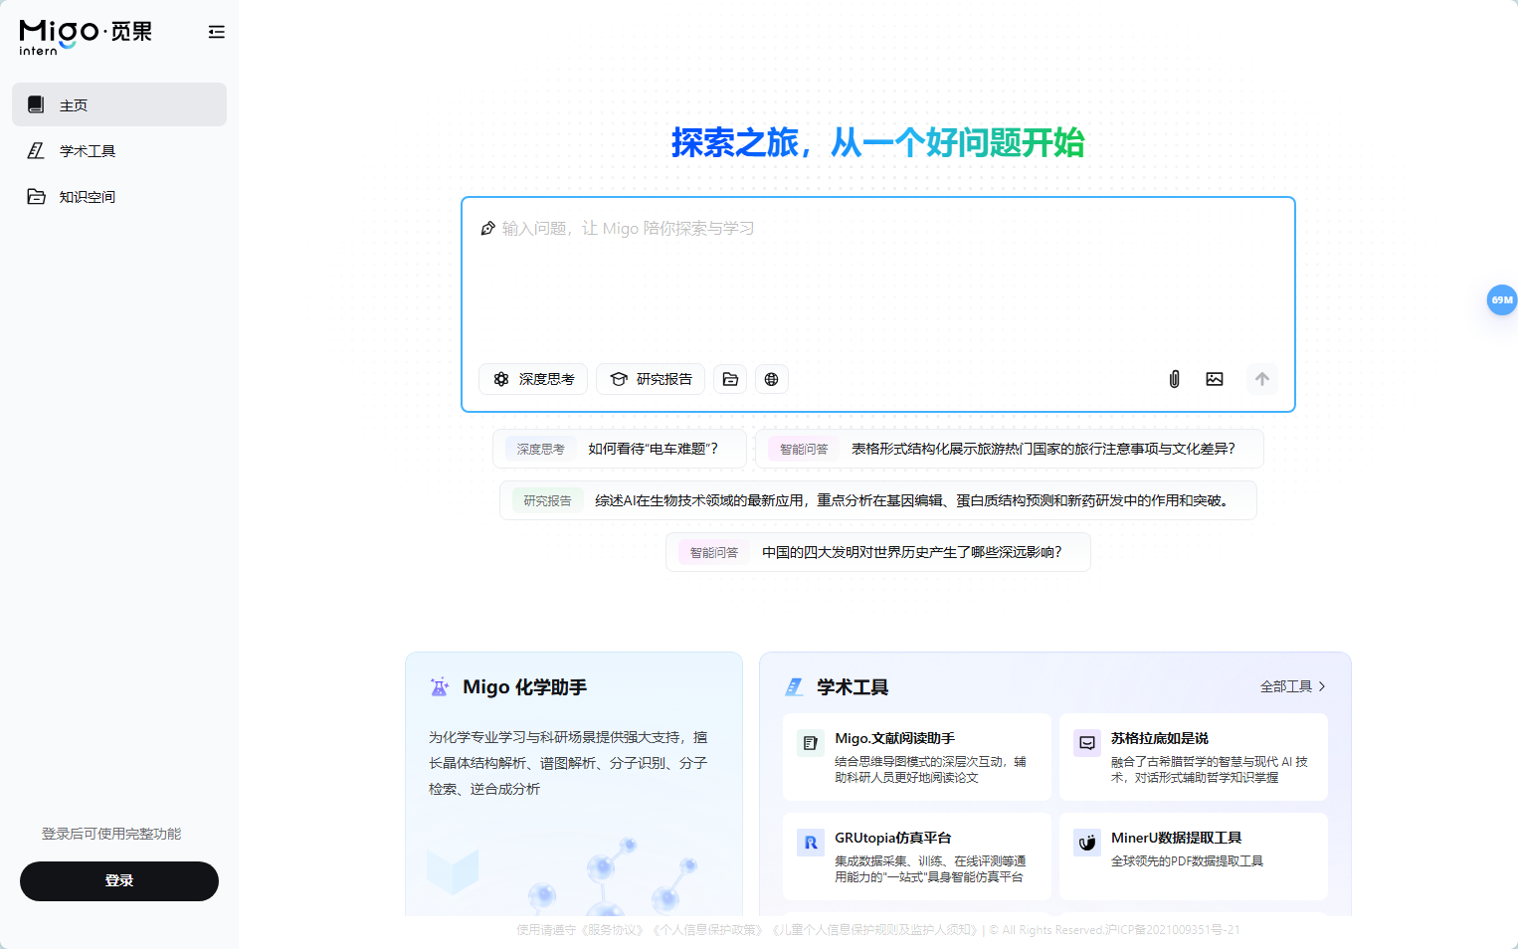Viewport: 1518px width, 949px height.
Task: Click the 深度思考 atom icon
Action: click(501, 379)
